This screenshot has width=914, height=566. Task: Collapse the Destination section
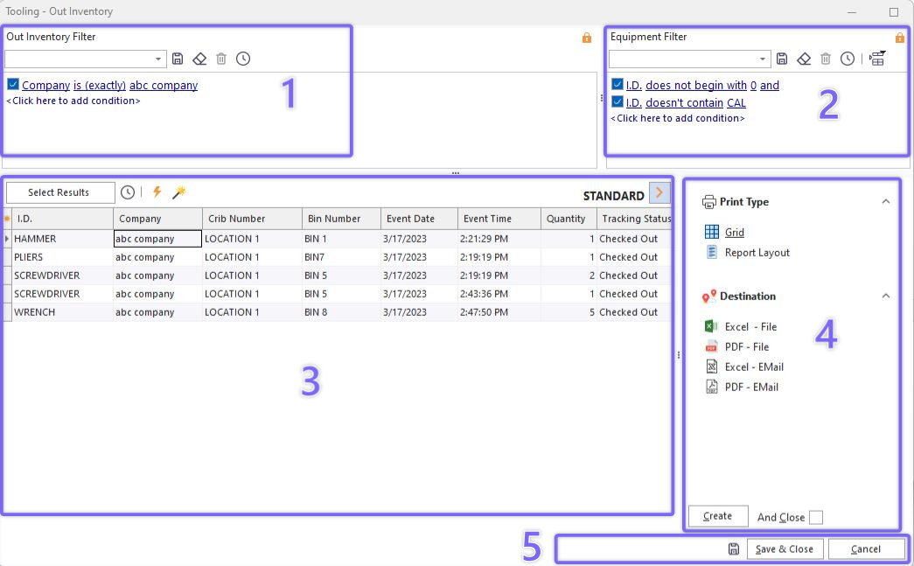click(885, 296)
